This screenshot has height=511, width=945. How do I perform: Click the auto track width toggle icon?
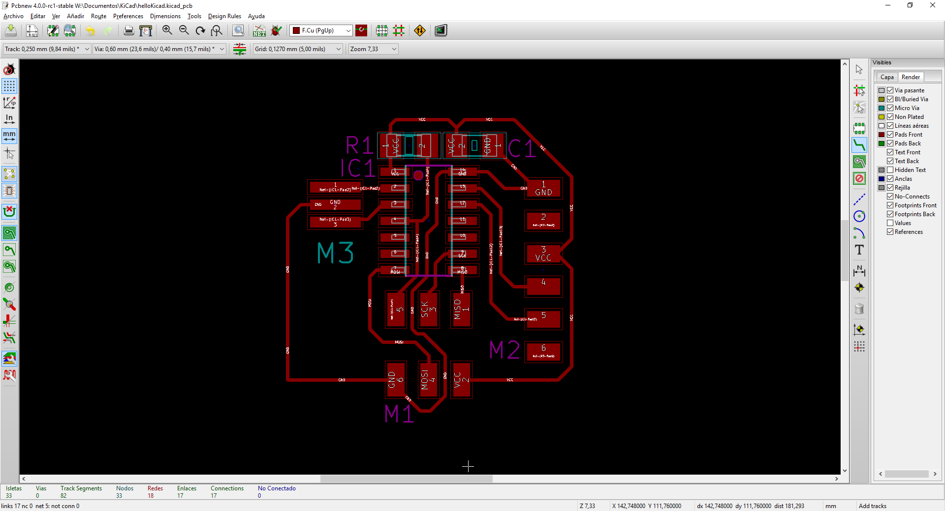tap(240, 49)
